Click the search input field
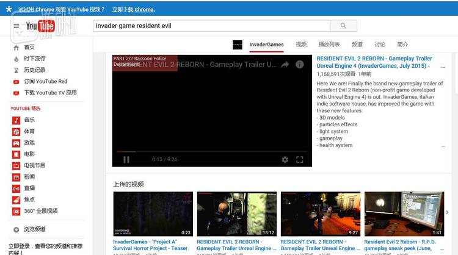This screenshot has width=458, height=255. (211, 26)
